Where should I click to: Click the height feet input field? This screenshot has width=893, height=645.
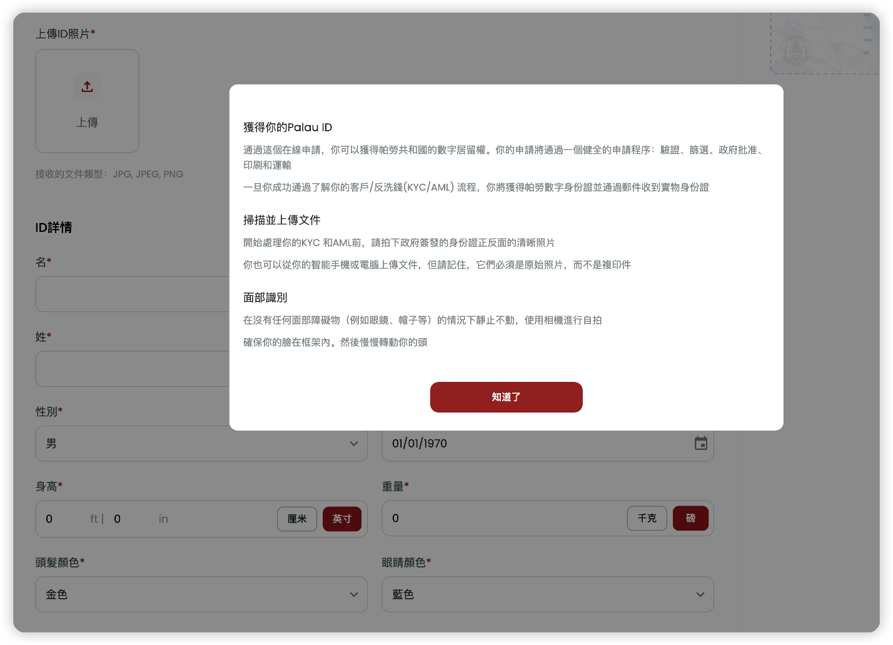(66, 519)
